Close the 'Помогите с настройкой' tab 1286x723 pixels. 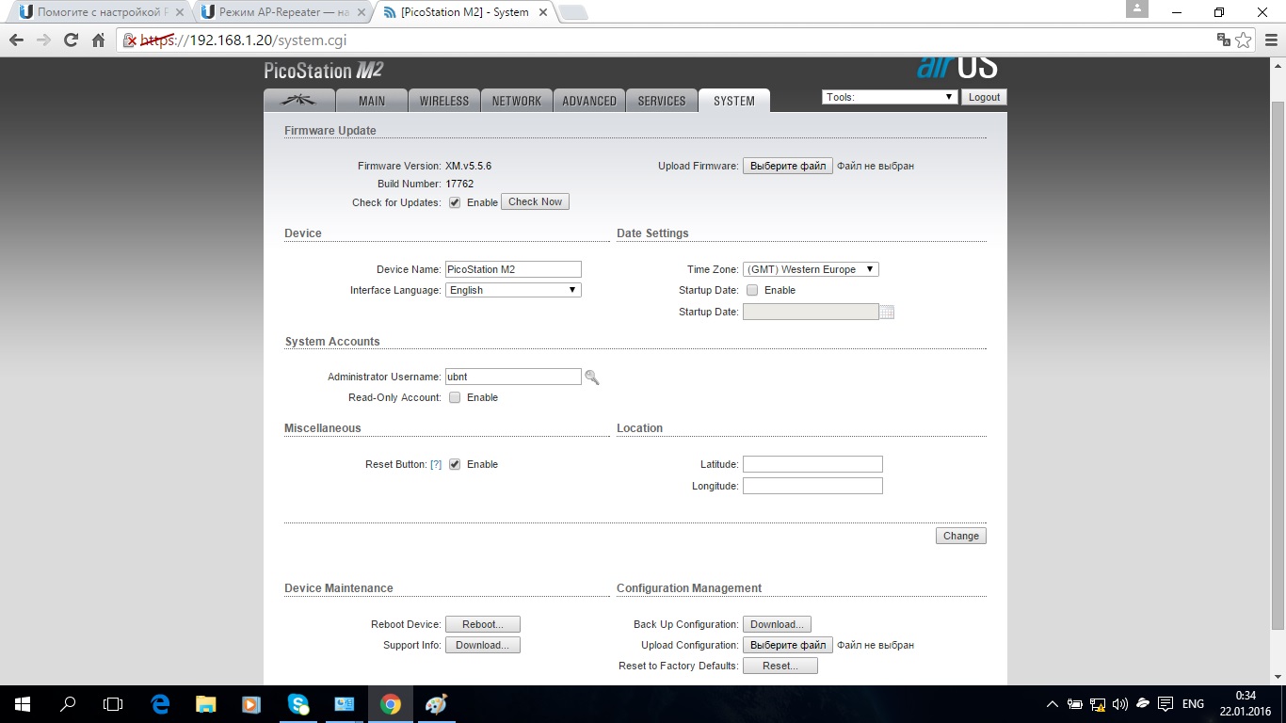(180, 12)
